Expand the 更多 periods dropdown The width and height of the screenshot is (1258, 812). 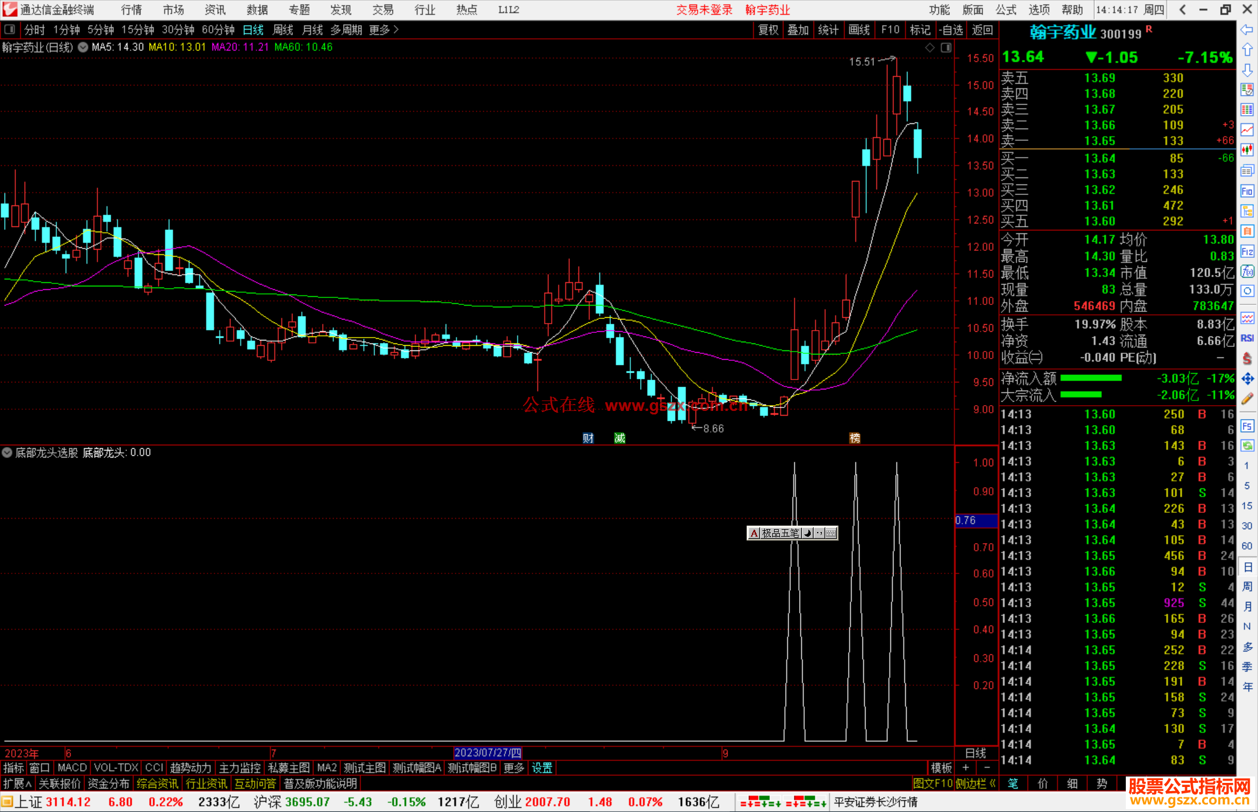pyautogui.click(x=384, y=30)
